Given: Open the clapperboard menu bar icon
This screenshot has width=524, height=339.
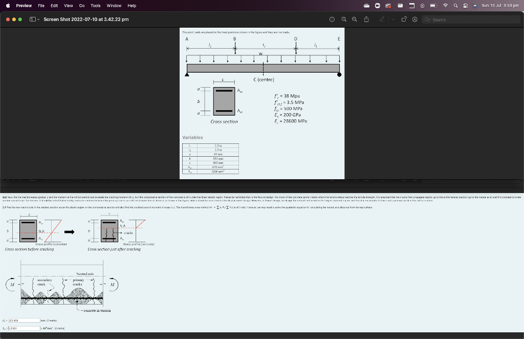Looking at the screenshot, I should coord(400,6).
